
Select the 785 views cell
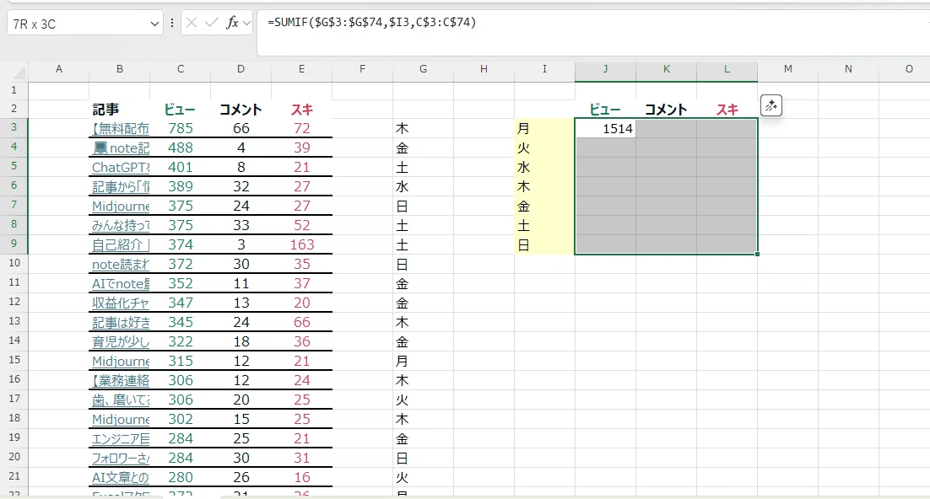(181, 129)
